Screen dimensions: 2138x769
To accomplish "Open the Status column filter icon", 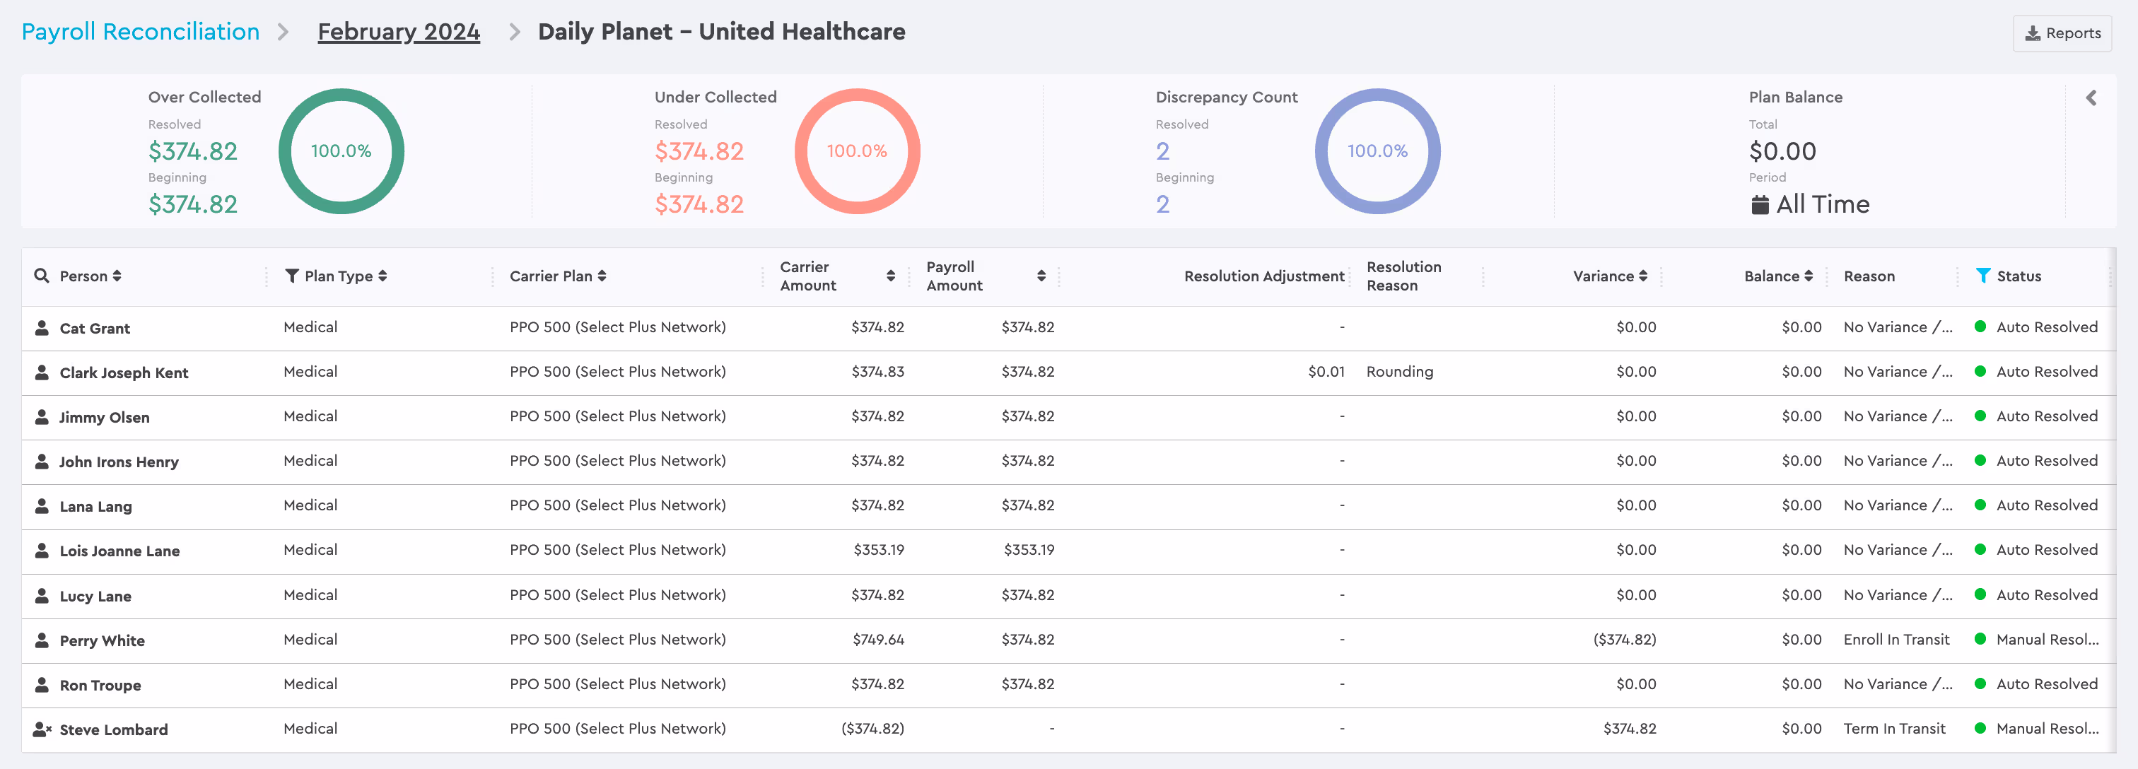I will [1982, 276].
